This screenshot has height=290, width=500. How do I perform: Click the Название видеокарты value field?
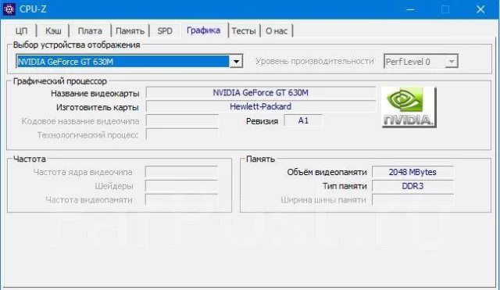pyautogui.click(x=260, y=93)
